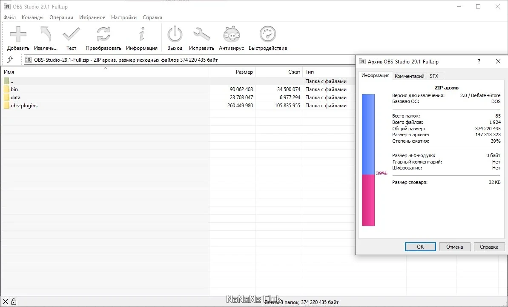Switch to the SFX tab

pyautogui.click(x=434, y=76)
